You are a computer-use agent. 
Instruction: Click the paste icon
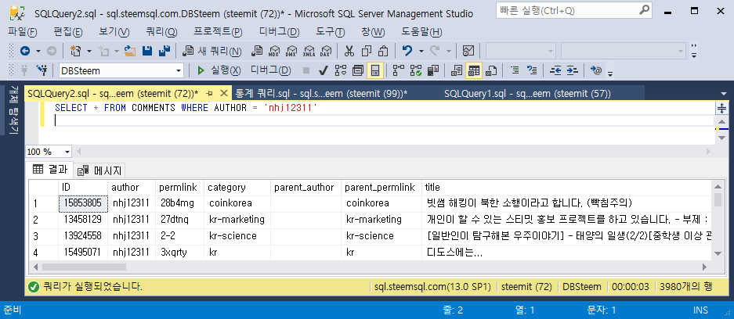coord(383,51)
